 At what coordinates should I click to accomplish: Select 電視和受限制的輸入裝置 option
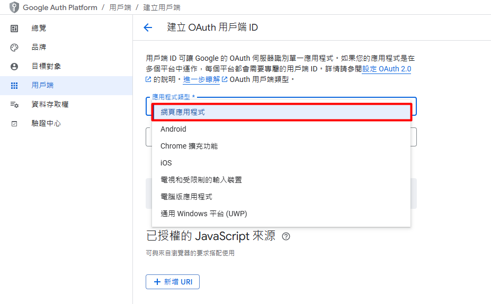[x=281, y=180]
